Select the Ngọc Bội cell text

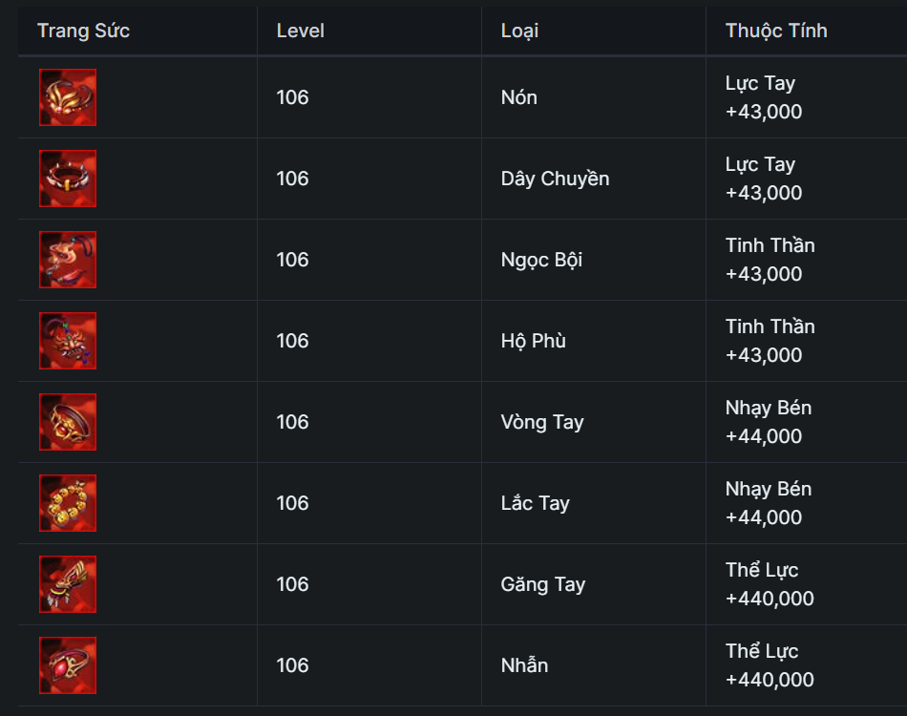click(x=541, y=260)
